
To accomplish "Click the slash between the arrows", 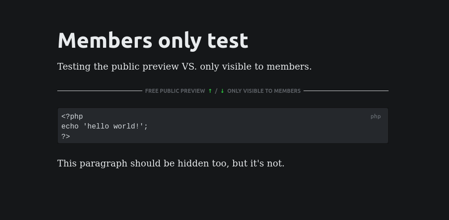I will point(216,91).
